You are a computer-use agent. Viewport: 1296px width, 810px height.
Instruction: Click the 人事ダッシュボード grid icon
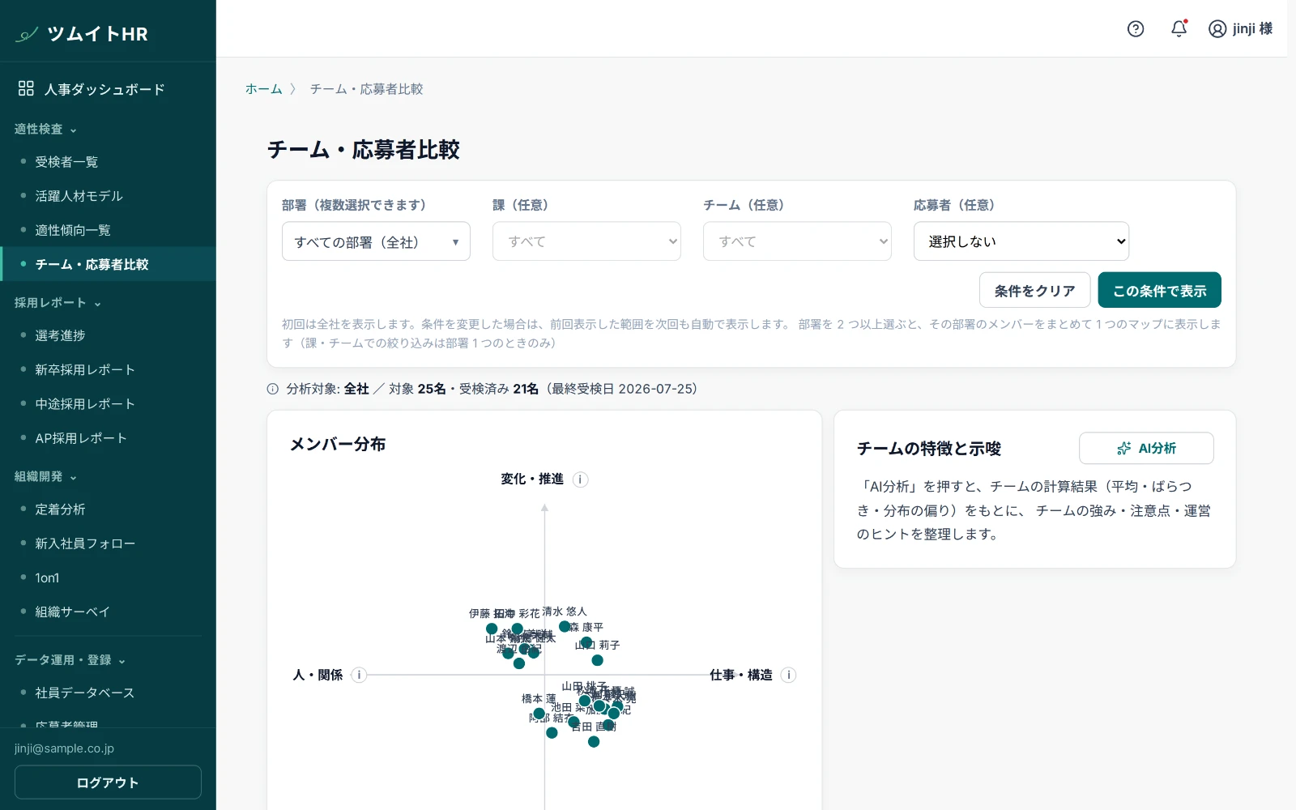click(x=26, y=88)
